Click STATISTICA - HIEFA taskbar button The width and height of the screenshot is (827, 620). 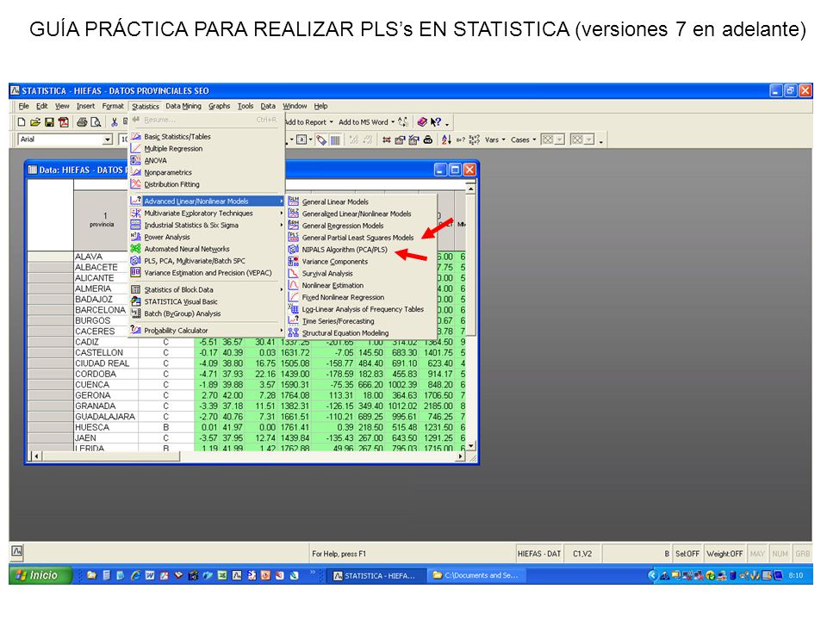coord(375,576)
